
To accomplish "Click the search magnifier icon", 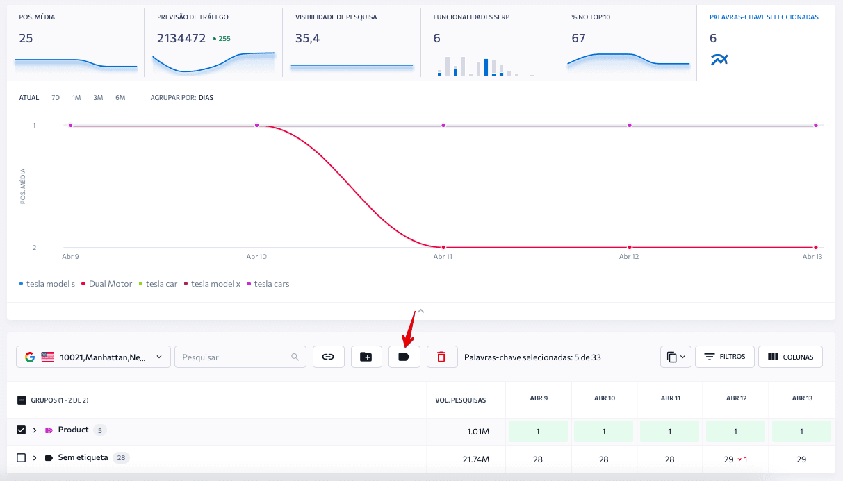I will [295, 357].
